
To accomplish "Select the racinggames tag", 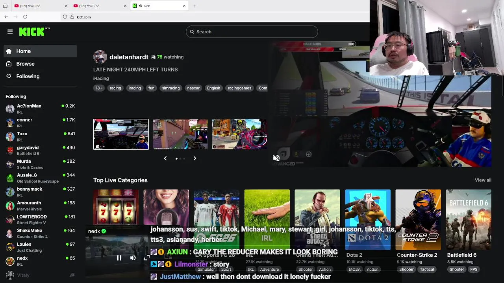I will (239, 88).
